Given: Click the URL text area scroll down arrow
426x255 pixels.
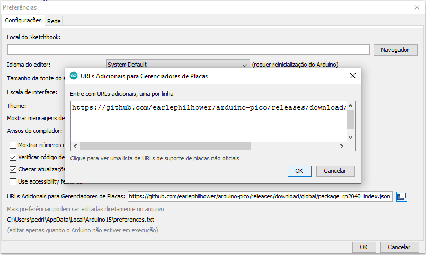Looking at the screenshot, I should coord(350,138).
